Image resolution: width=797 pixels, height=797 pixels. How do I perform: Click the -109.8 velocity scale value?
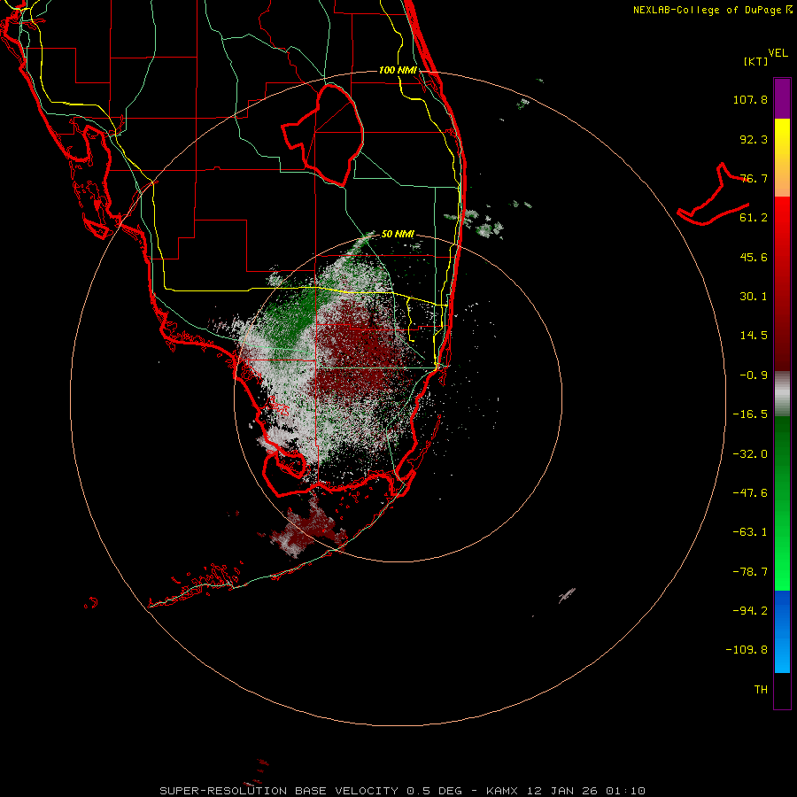(747, 650)
